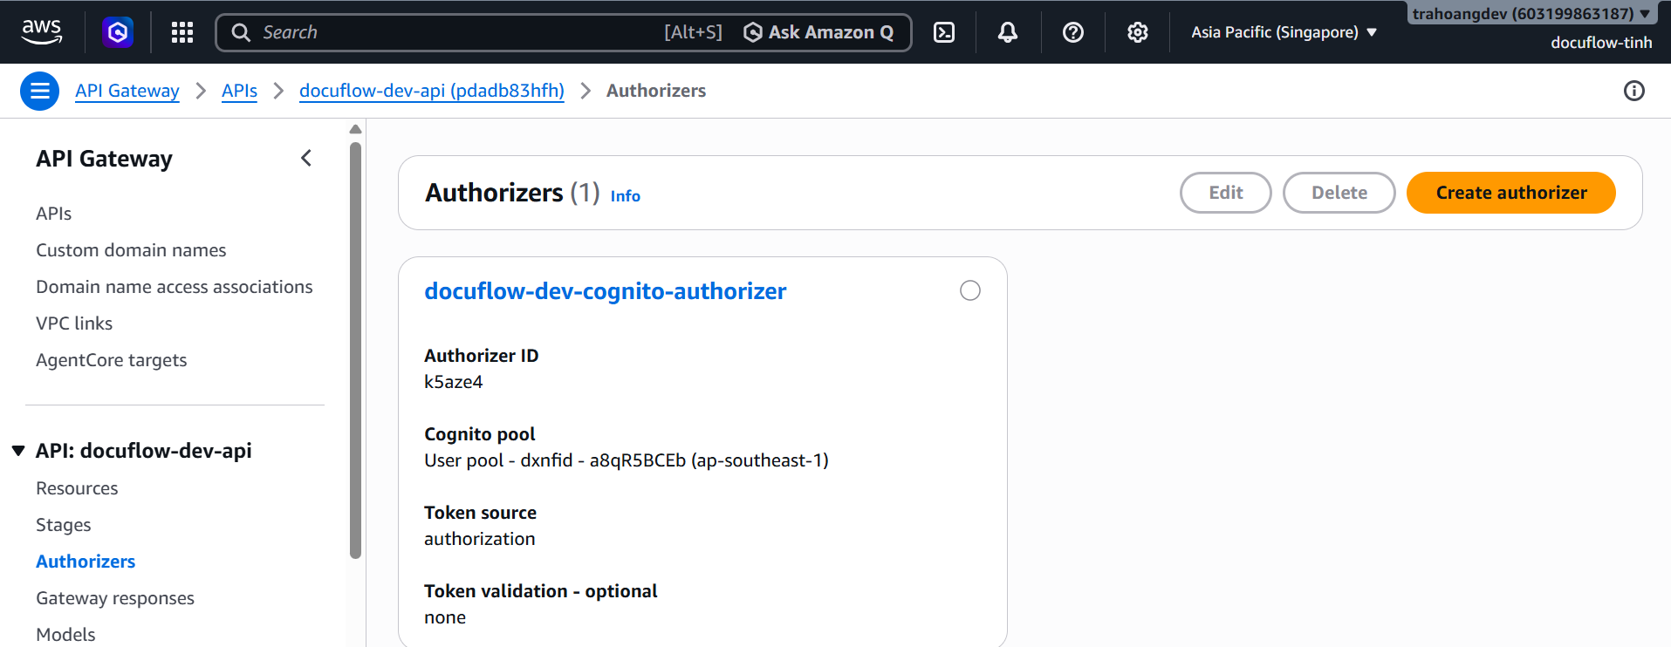
Task: Click the Authorizers breadcrumb text
Action: click(656, 91)
